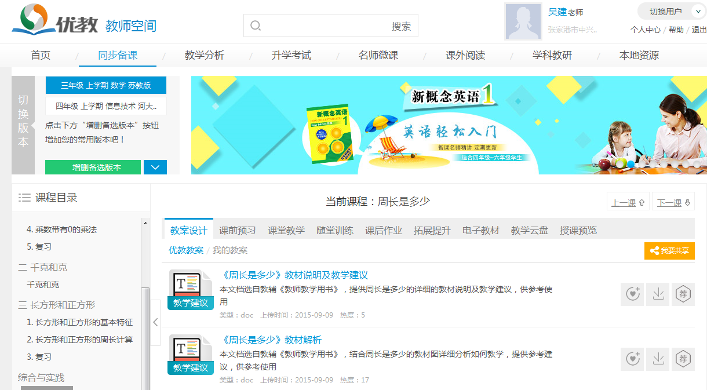The width and height of the screenshot is (707, 390).
Task: Download the 教材说明及教学建议 document
Action: click(658, 294)
